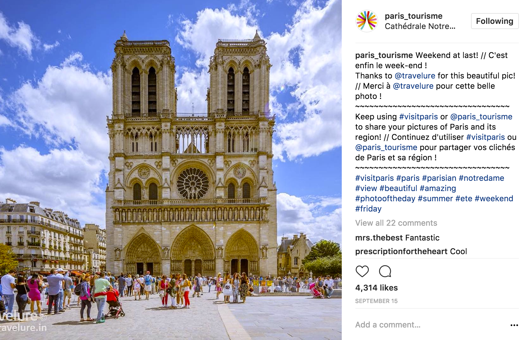Click the paris_tourisme profile picture
Screen dimensions: 532x340
pyautogui.click(x=367, y=21)
